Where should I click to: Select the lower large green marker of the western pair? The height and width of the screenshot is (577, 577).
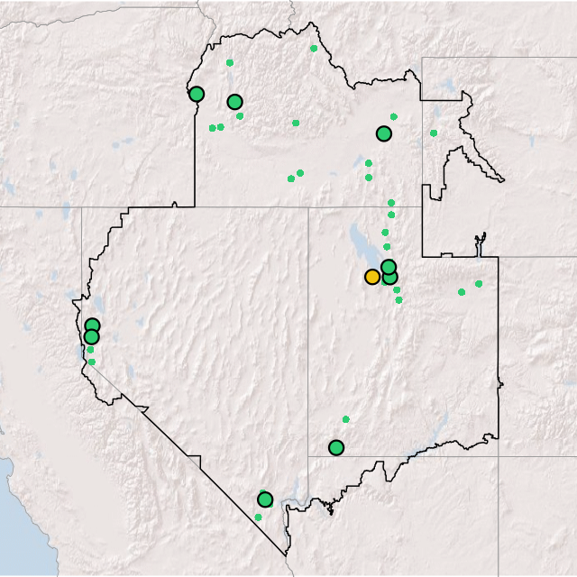(x=91, y=337)
